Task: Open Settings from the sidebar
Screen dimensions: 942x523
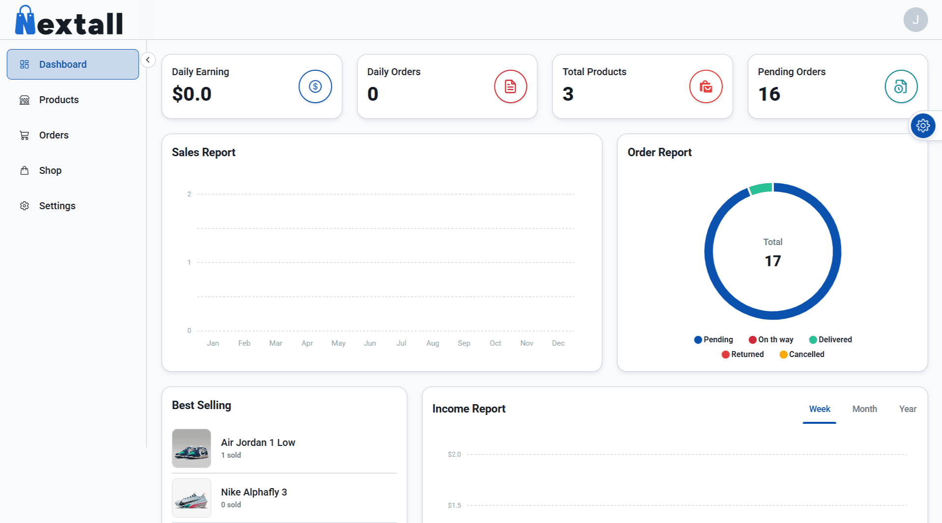Action: point(57,206)
